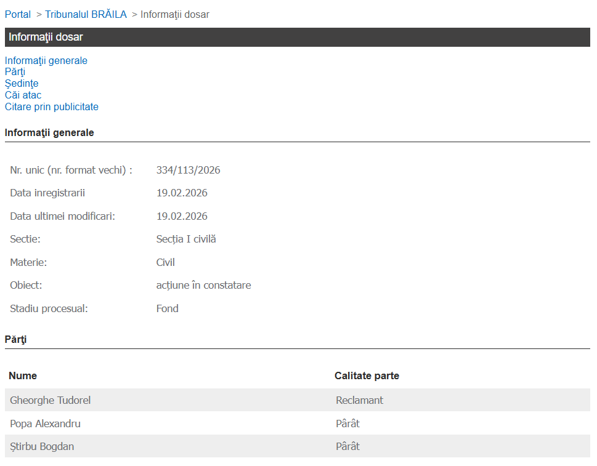Screen dimensions: 597x466
Task: Open the Tribunalul BRĂILA breadcrumb link
Action: coord(86,14)
